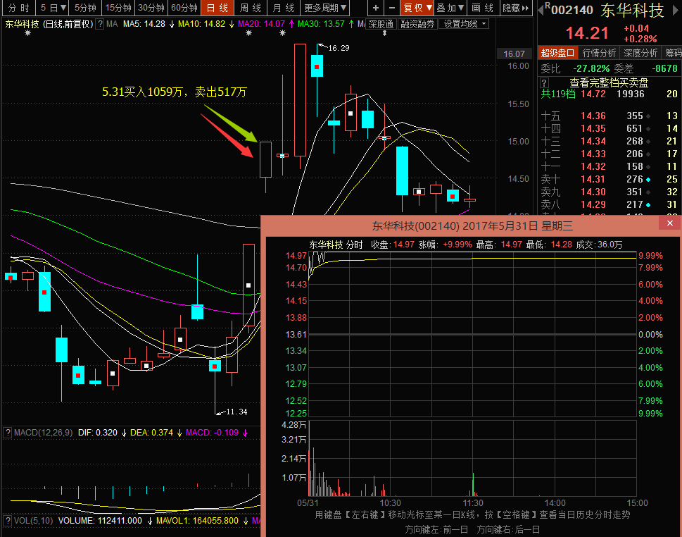
Task: Go to next stock with right arrow
Action: [x=676, y=10]
